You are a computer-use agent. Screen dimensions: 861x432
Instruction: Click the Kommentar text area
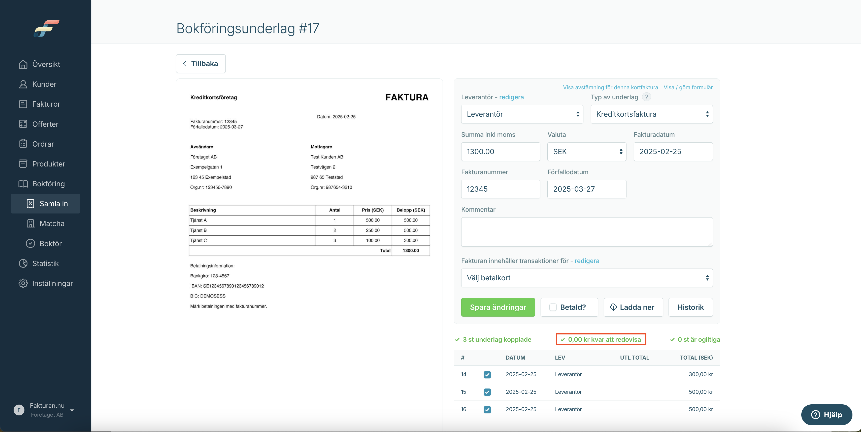point(587,232)
